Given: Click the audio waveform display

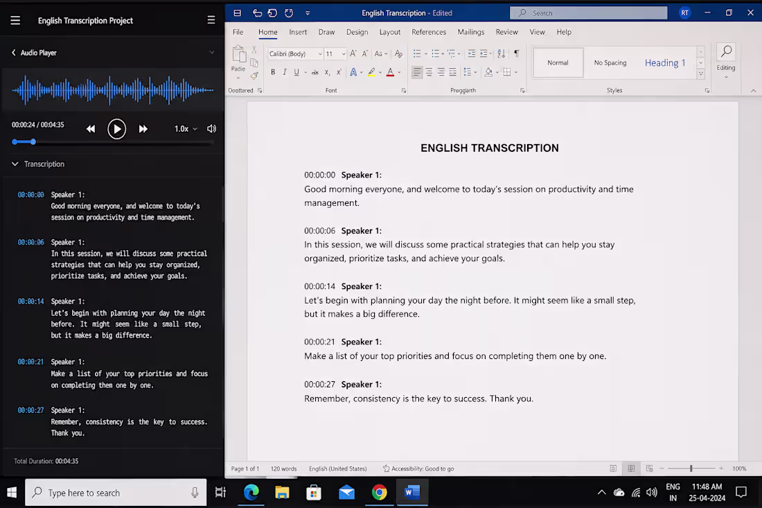Looking at the screenshot, I should 113,90.
